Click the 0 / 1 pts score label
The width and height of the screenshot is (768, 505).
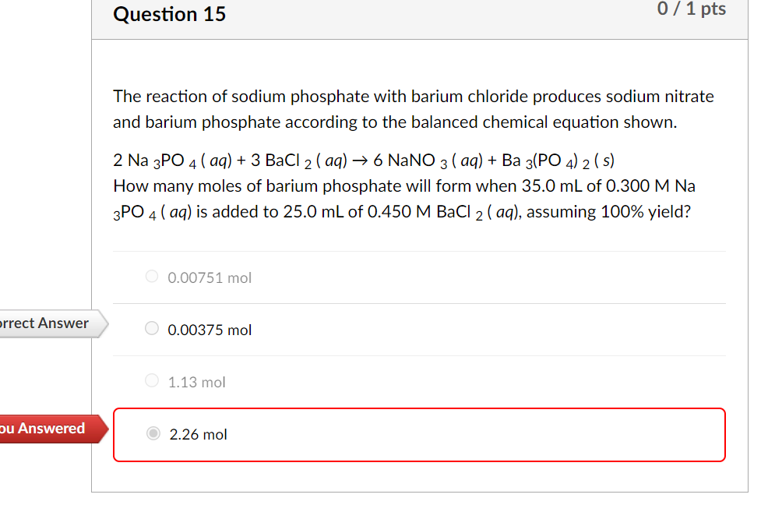(692, 9)
